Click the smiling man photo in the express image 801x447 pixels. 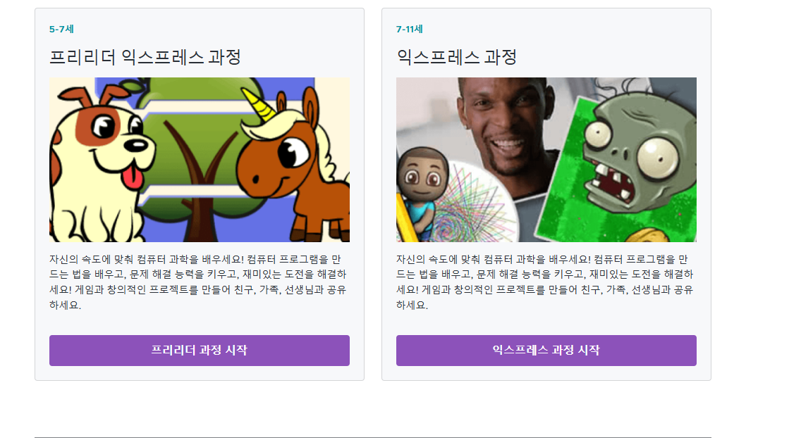point(506,127)
